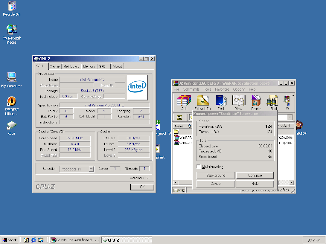Click Internet Explorer quick launch icon

click(34, 240)
